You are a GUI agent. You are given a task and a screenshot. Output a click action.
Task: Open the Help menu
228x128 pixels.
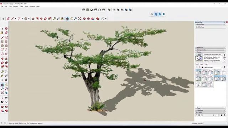coord(38,6)
